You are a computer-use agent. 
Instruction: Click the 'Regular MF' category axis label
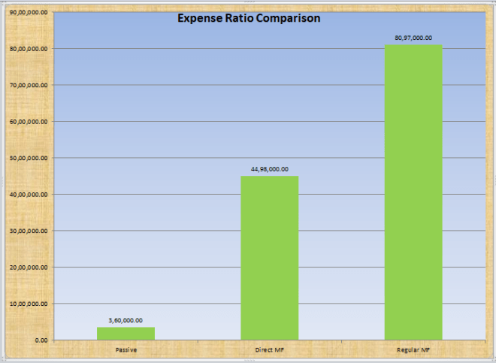pyautogui.click(x=413, y=349)
